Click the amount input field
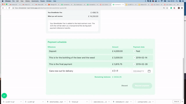186x104 pixels. [122, 71]
